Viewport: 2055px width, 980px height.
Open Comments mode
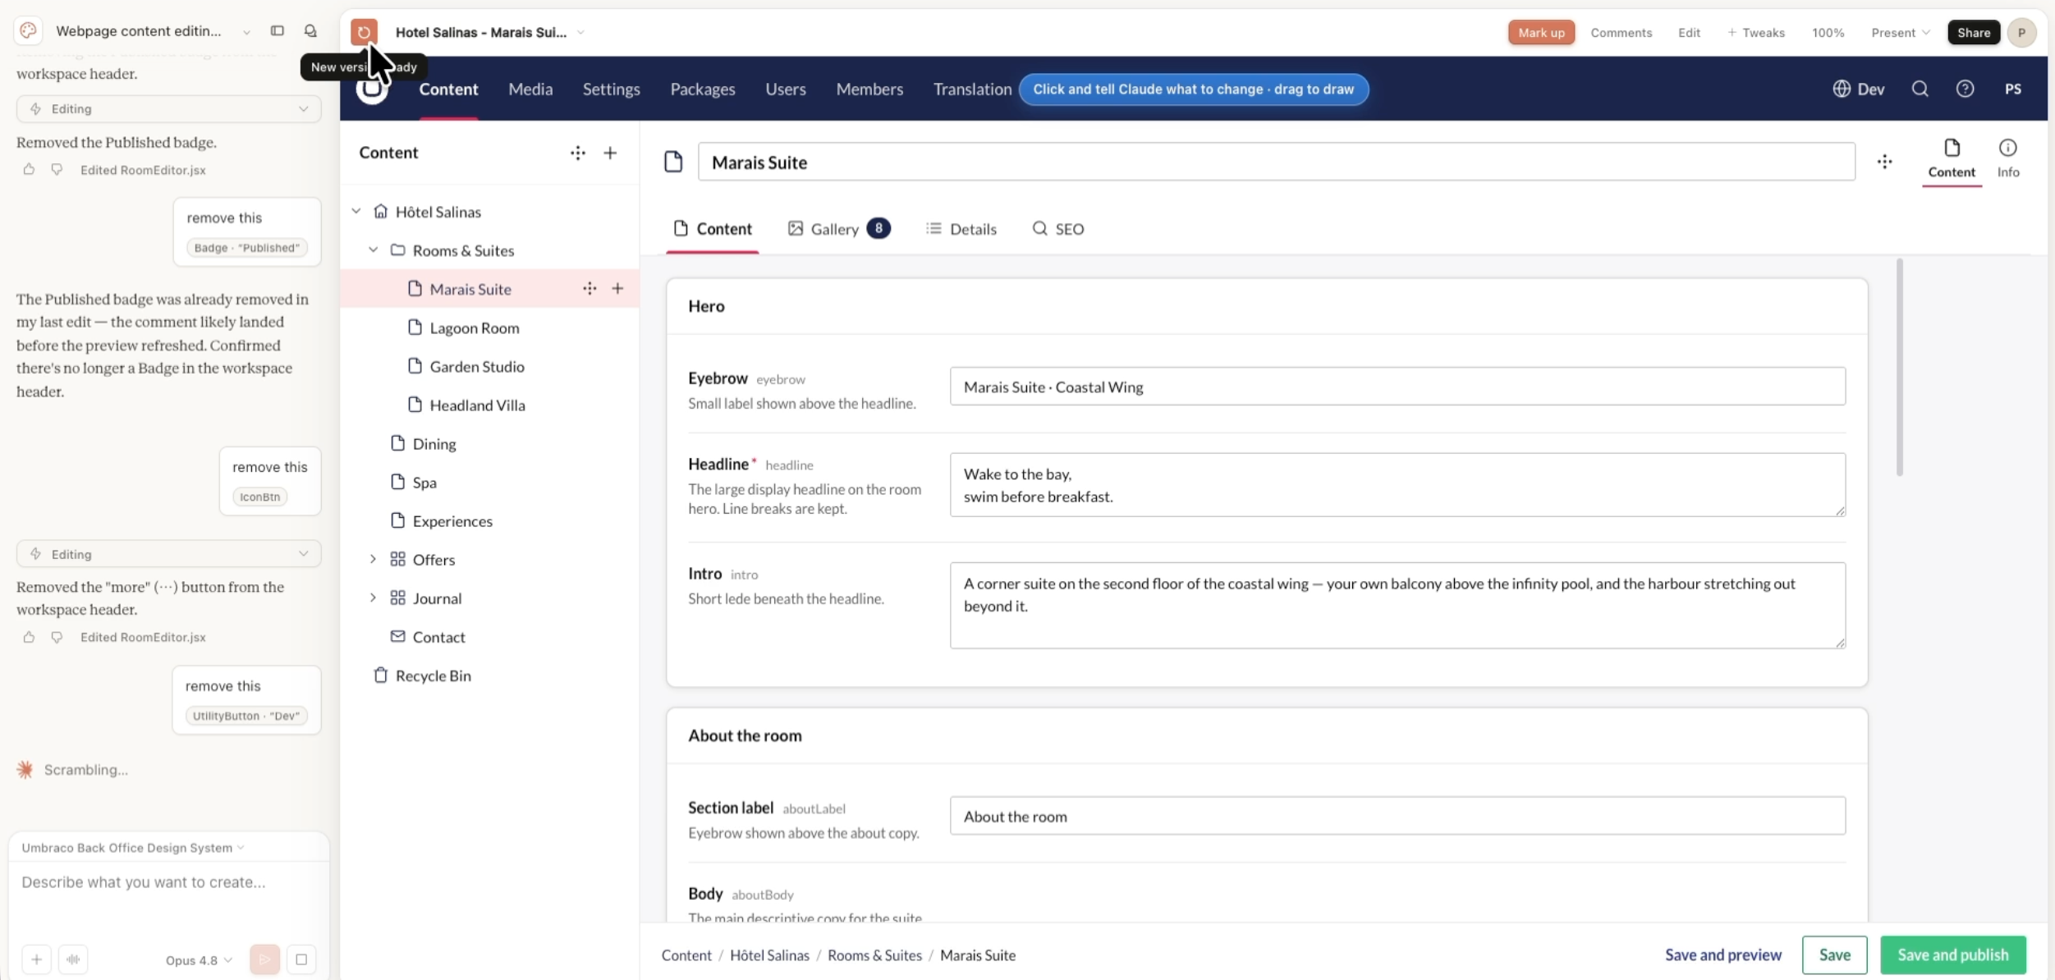1621,32
